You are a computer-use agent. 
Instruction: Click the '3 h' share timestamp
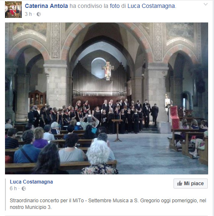[x=28, y=14]
